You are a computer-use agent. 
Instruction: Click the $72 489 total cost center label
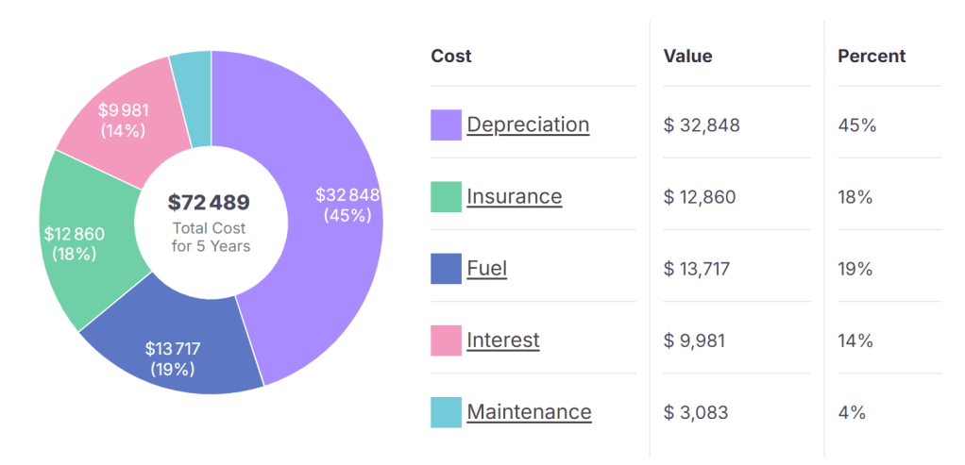tap(211, 203)
